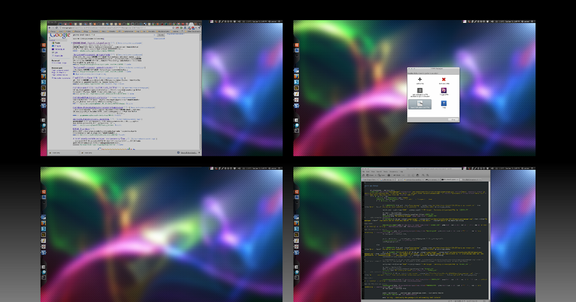Click the 'add a PPA' plus icon
The image size is (576, 302).
click(x=420, y=79)
